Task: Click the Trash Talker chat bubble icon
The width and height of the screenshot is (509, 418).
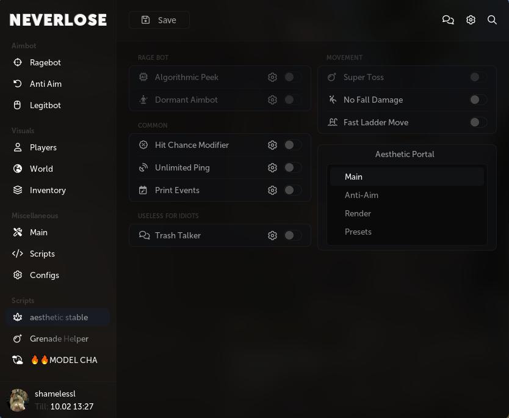Action: tap(144, 235)
